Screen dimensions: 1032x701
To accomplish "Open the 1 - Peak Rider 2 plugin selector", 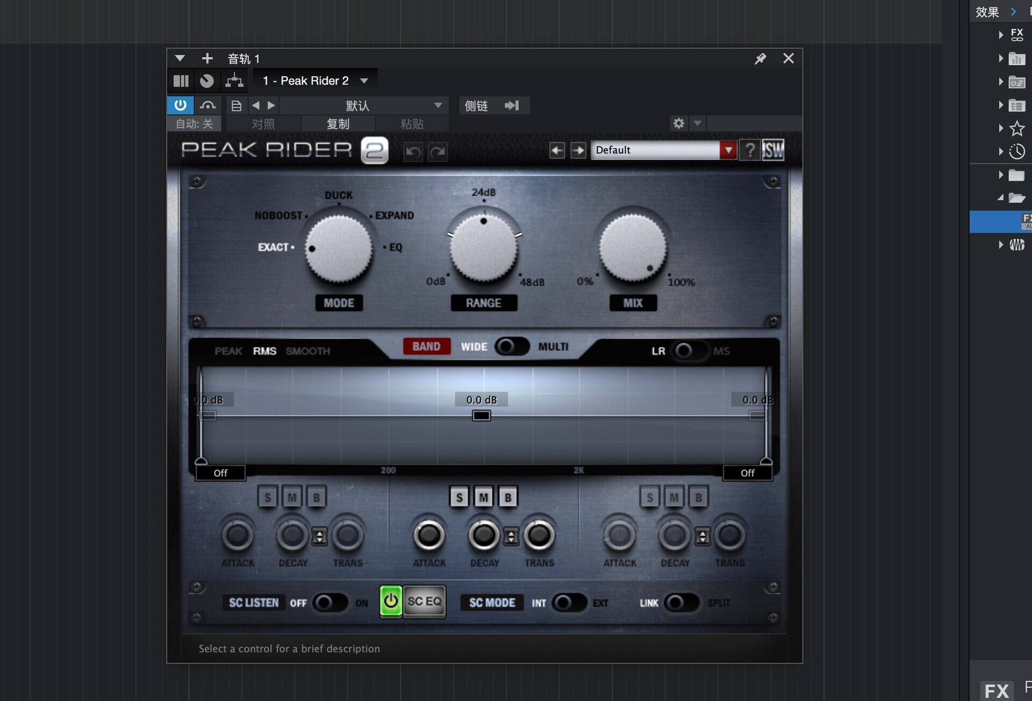I will pos(315,81).
